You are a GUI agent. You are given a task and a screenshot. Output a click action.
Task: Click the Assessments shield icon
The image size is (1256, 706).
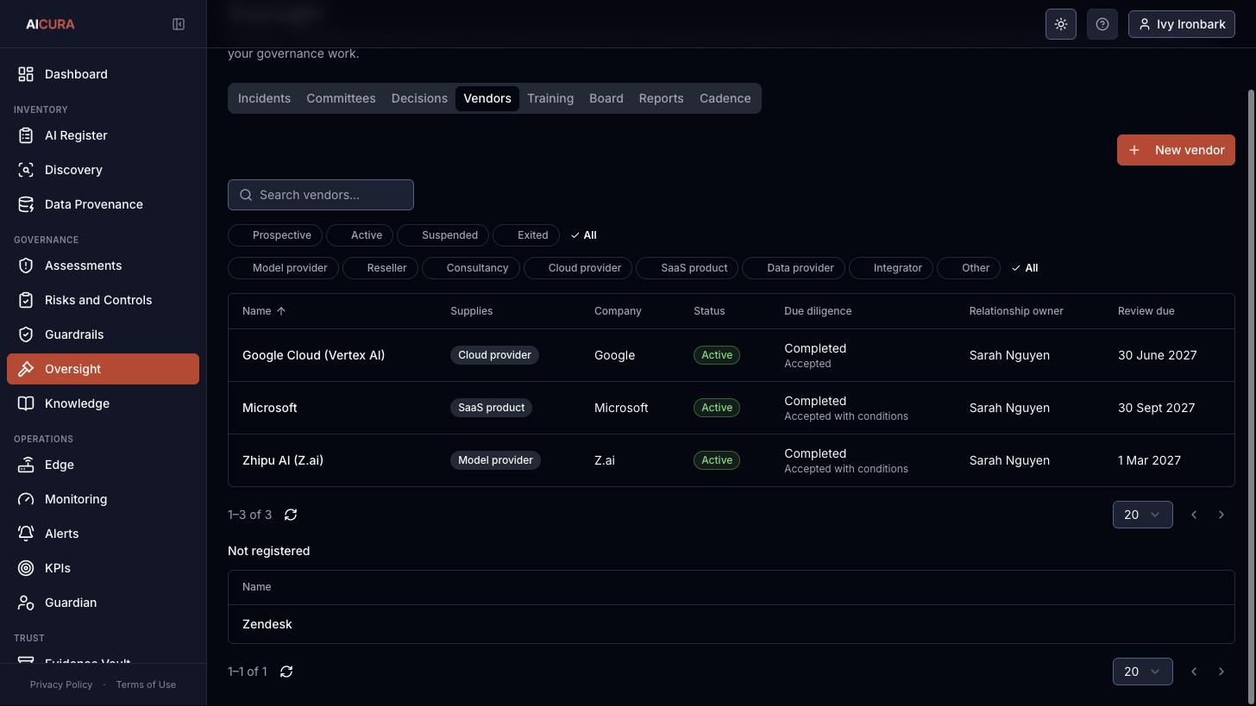point(26,266)
